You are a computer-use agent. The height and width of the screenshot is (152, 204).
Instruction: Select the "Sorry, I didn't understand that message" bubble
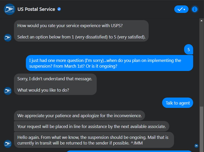pyautogui.click(x=55, y=84)
